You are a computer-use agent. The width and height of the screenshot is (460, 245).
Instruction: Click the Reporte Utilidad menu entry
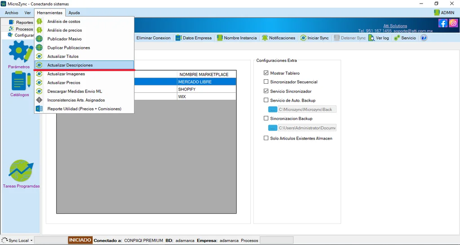[x=84, y=109]
